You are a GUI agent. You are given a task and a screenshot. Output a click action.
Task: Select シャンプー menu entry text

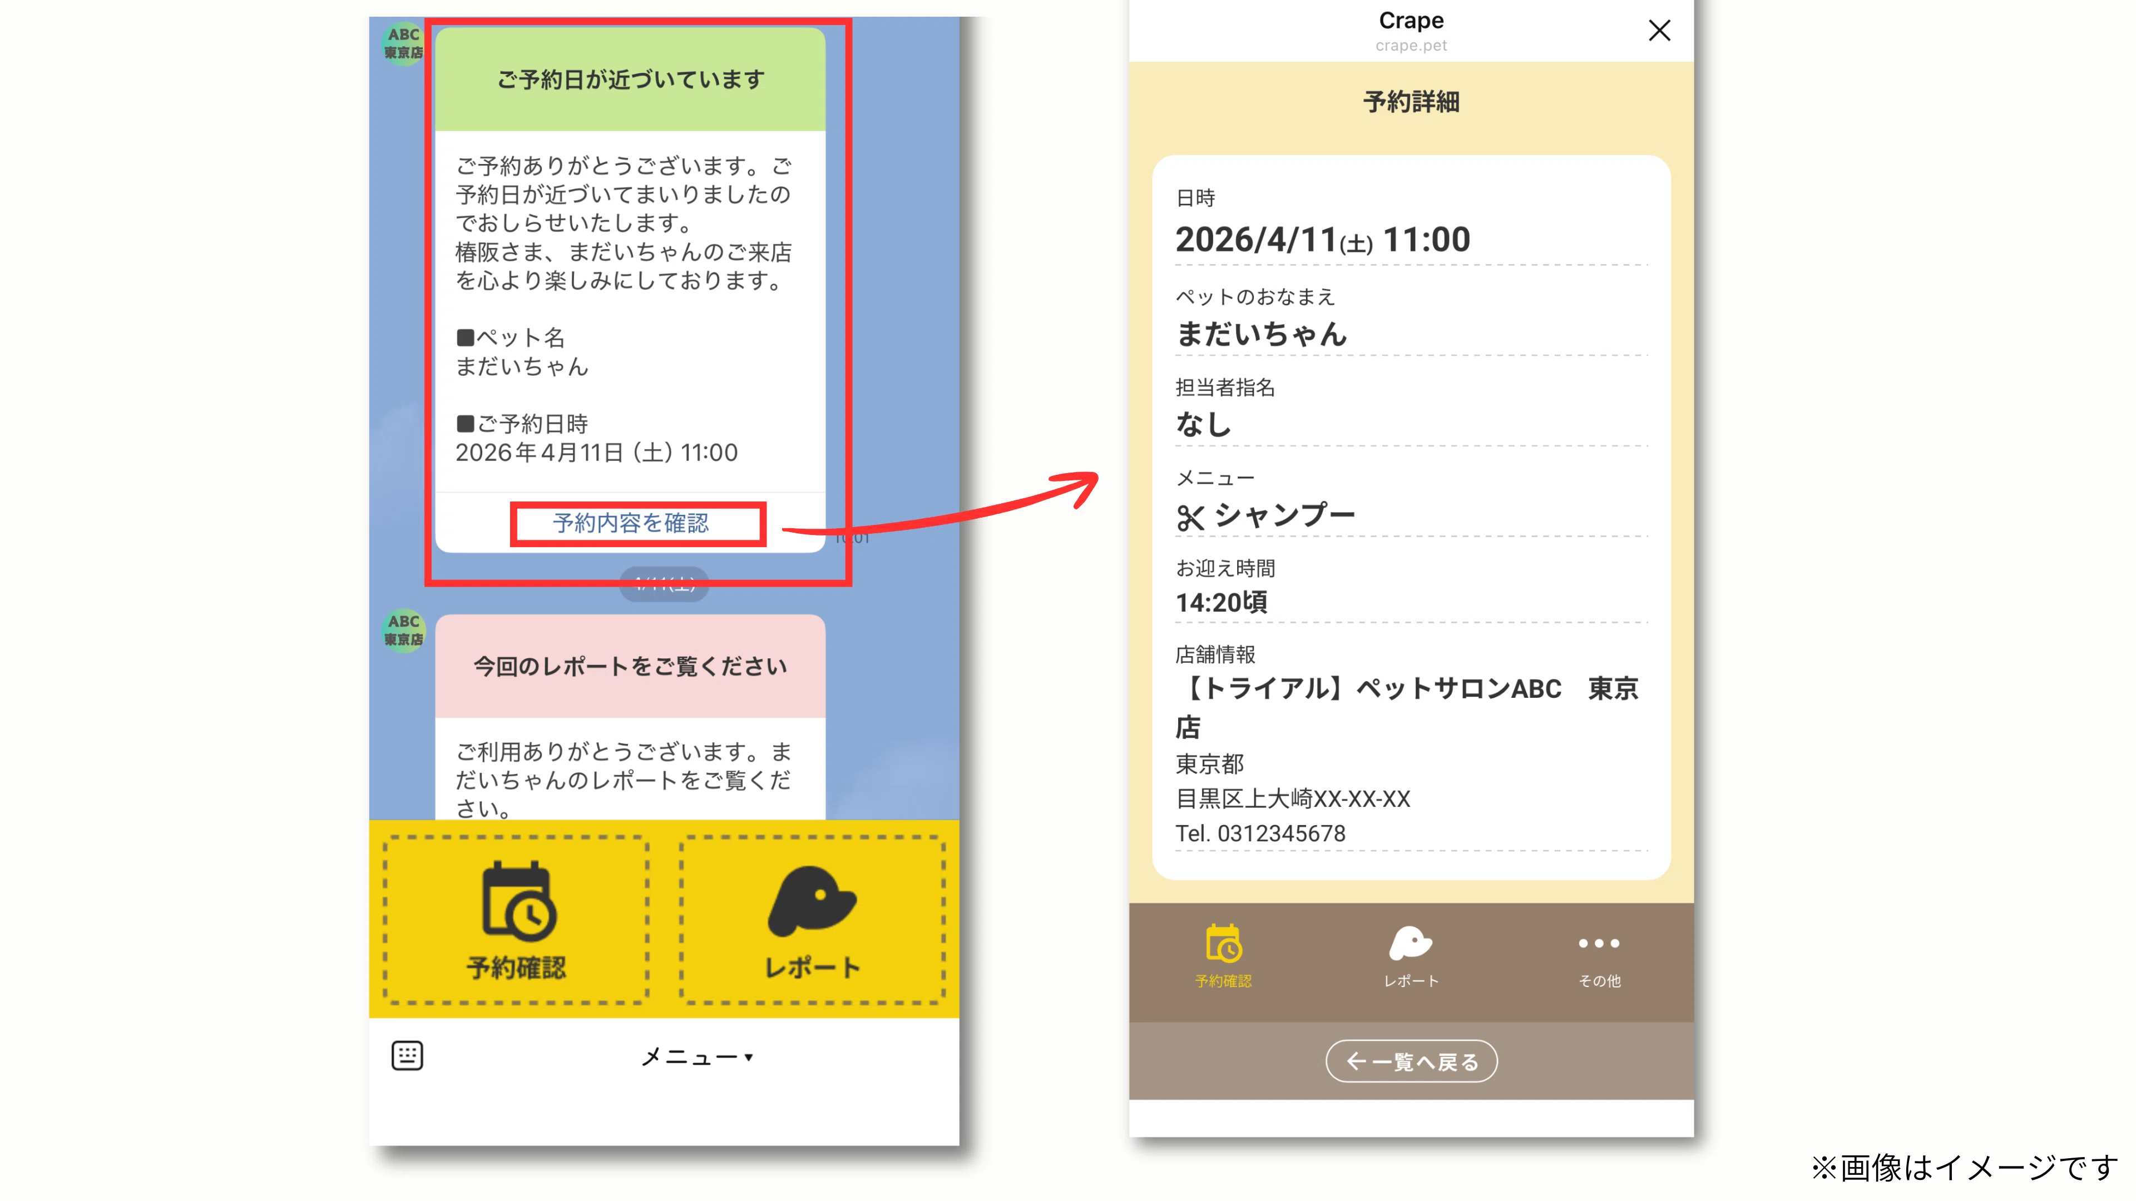1284,515
